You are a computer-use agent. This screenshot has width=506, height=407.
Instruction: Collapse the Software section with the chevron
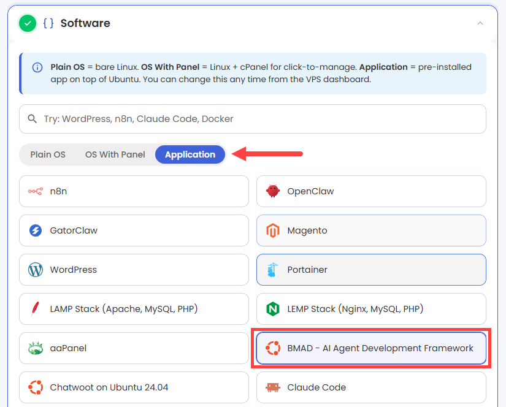[x=480, y=23]
